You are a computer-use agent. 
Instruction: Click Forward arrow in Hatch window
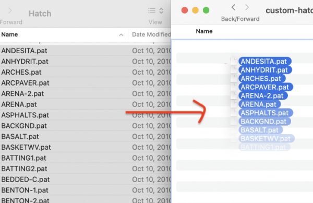(10, 10)
